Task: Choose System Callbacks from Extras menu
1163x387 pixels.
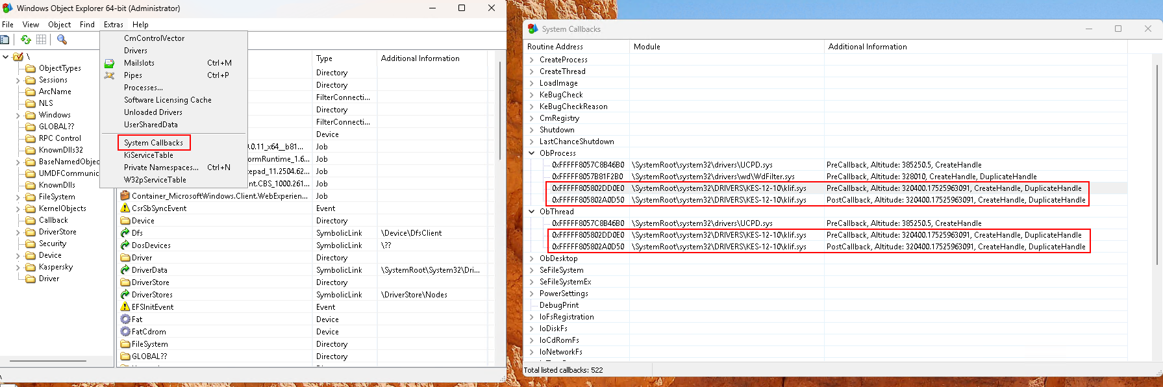Action: (x=154, y=143)
